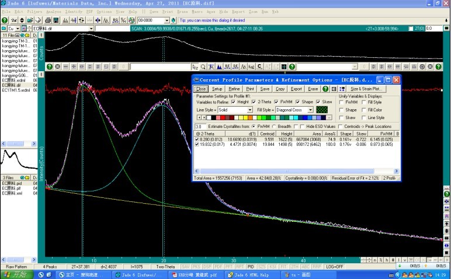Image resolution: width=451 pixels, height=279 pixels.
Task: Open the Analyze menu
Action: coord(53,11)
